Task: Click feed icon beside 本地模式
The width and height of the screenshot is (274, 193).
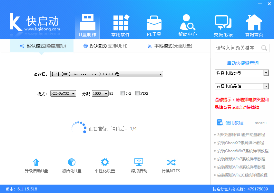Action: (150, 47)
